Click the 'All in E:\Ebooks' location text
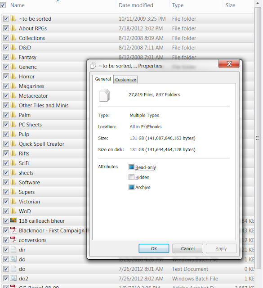This screenshot has height=288, width=263. pyautogui.click(x=146, y=126)
